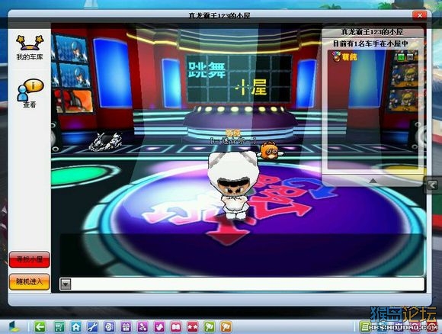Focus the chat message input field
The width and height of the screenshot is (442, 334).
(x=248, y=284)
